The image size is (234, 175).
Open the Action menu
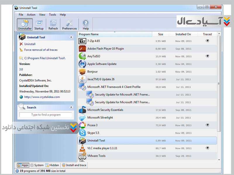click(x=31, y=15)
